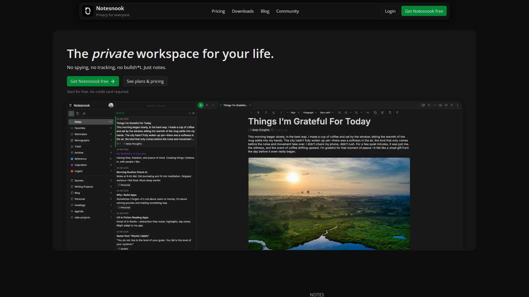529x297 pixels.
Task: Select the tags hash tab icon
Action: 84,114
